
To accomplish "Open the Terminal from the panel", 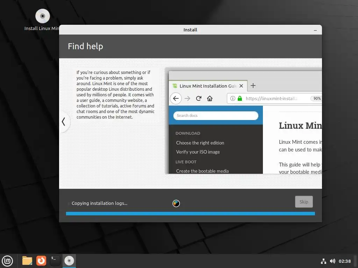I will pyautogui.click(x=55, y=261).
